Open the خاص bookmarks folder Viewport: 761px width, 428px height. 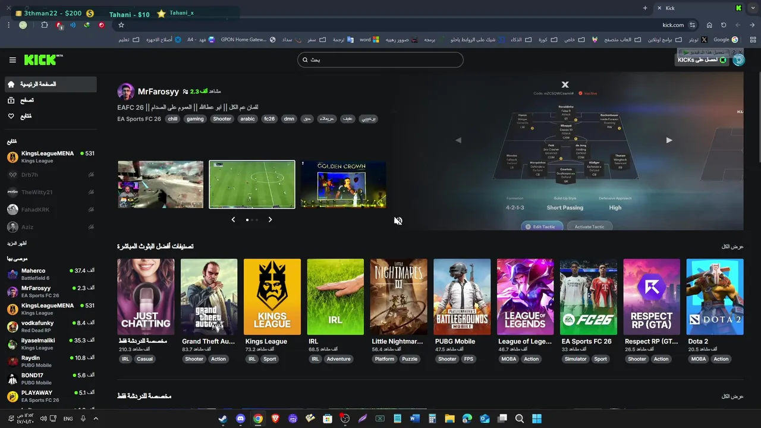coord(574,40)
